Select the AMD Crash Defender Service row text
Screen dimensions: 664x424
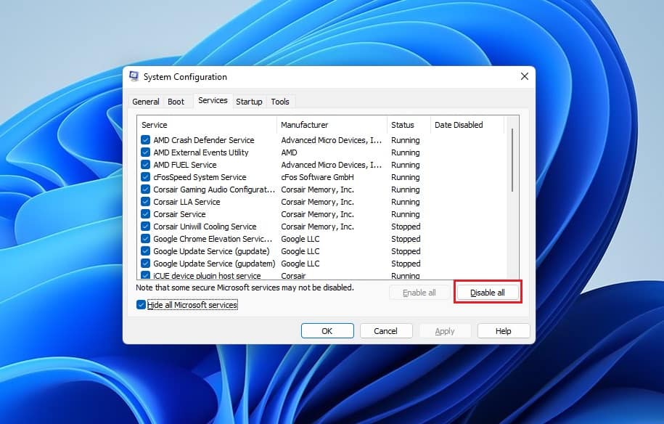(204, 140)
